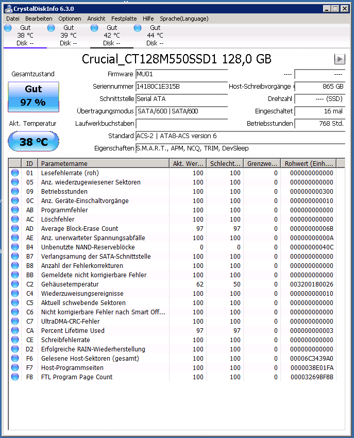
Task: Select the Erfolgreiche RAIN-Wiederherstellung text
Action: [93, 349]
